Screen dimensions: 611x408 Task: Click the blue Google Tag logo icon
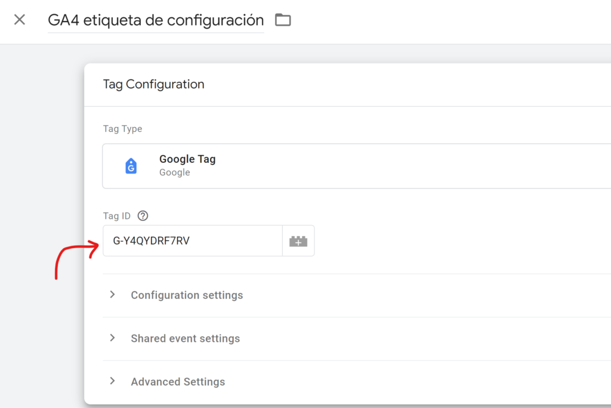(131, 166)
